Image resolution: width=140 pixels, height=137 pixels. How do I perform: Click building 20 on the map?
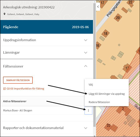(x=118, y=18)
